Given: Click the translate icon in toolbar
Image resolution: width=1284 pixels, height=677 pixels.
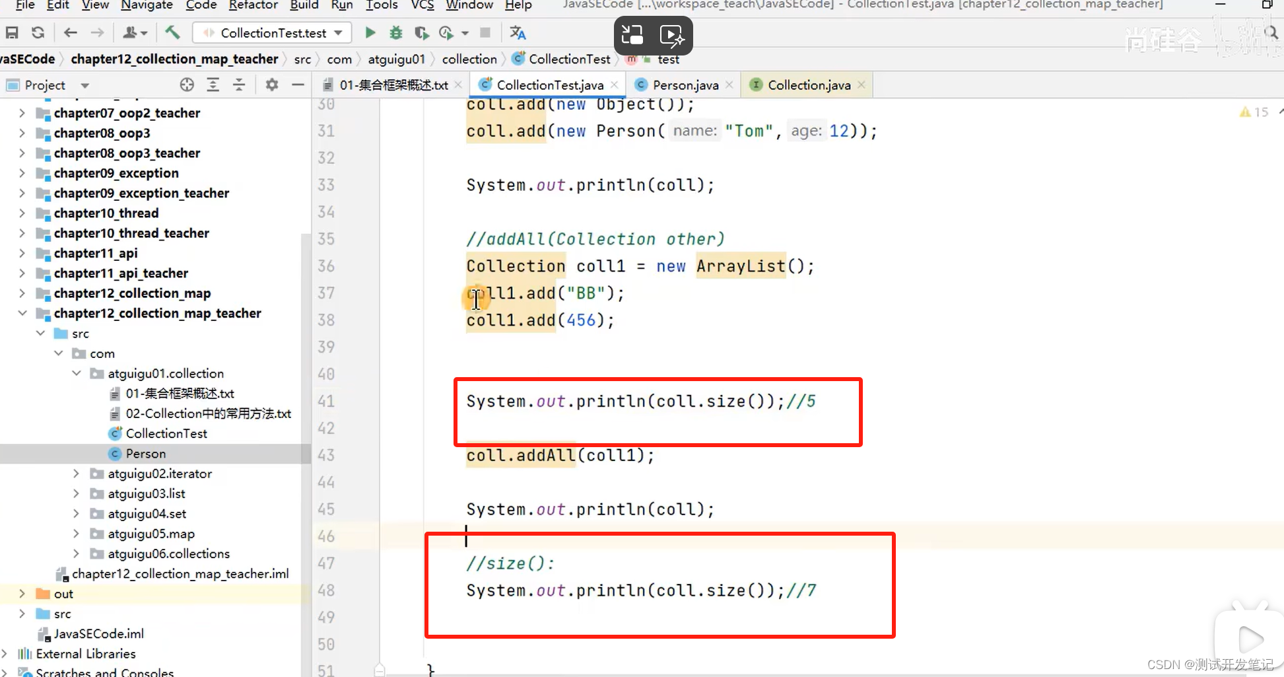Looking at the screenshot, I should click(x=518, y=32).
